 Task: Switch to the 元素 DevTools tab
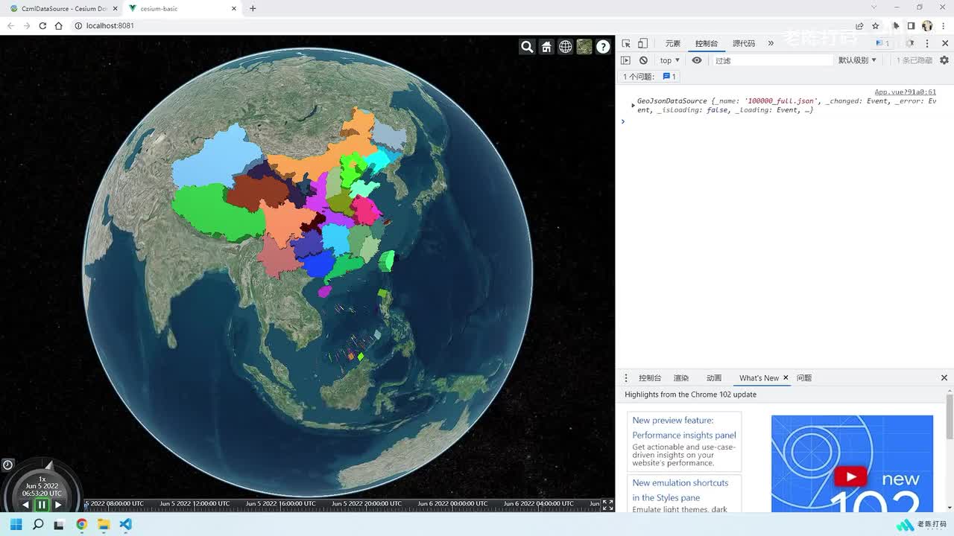673,44
